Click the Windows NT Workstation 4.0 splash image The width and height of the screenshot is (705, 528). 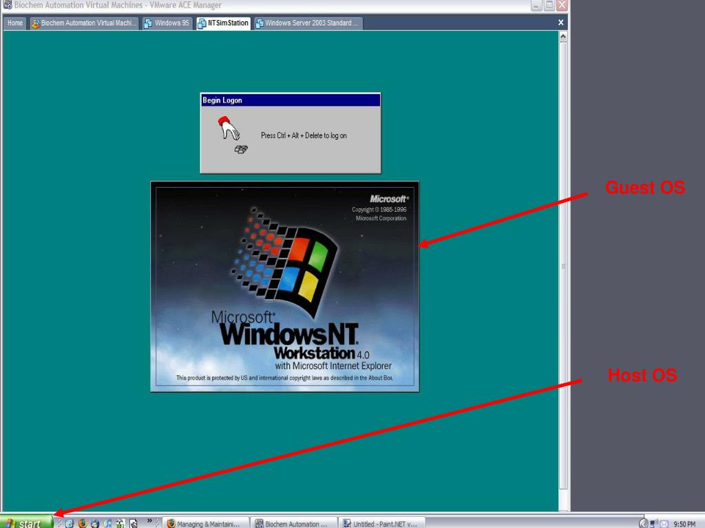(284, 287)
